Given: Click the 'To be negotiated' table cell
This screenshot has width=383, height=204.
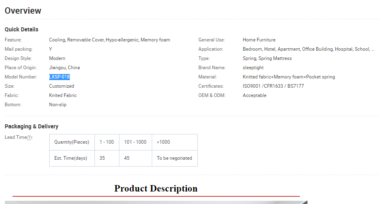Looking at the screenshot, I should point(174,158).
